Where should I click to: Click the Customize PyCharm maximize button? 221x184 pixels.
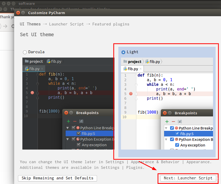[x=23, y=13]
